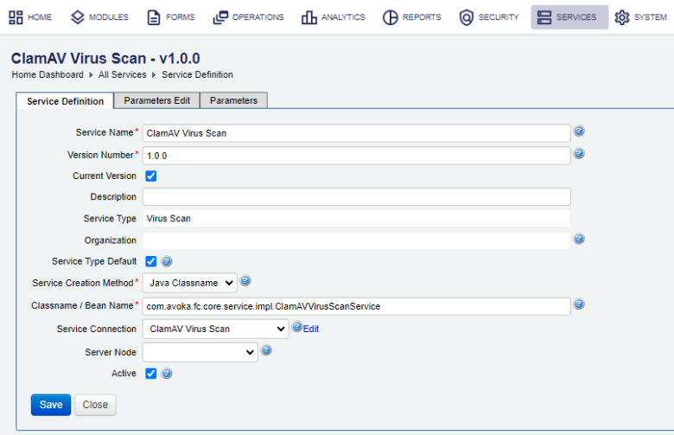Open the Service Connection dropdown
The height and width of the screenshot is (435, 674).
coord(215,329)
